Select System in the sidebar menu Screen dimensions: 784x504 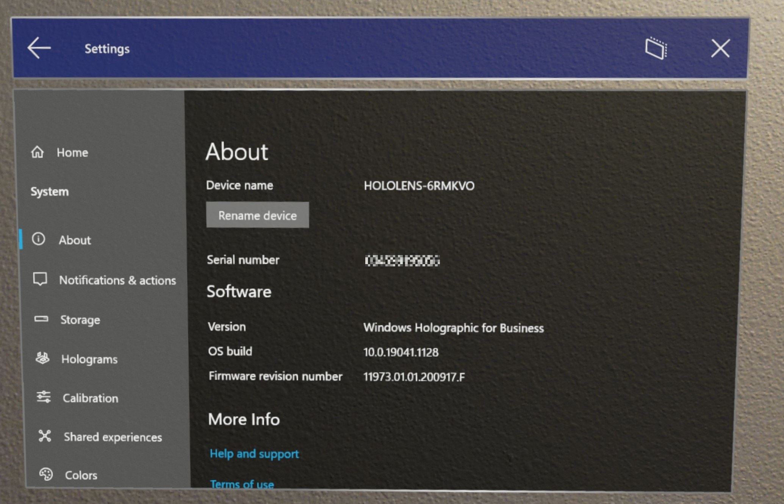coord(50,191)
